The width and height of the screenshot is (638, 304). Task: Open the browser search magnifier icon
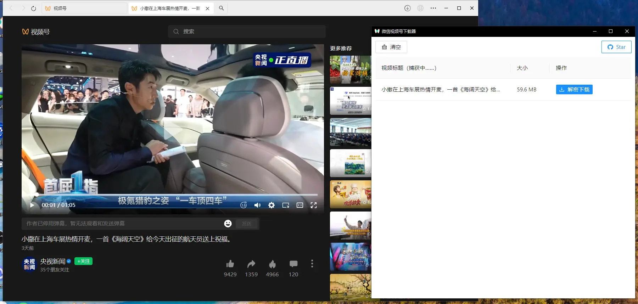tap(221, 8)
